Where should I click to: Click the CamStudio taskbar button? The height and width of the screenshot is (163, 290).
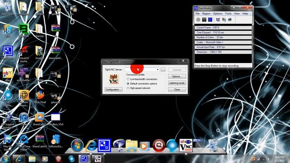point(84,159)
